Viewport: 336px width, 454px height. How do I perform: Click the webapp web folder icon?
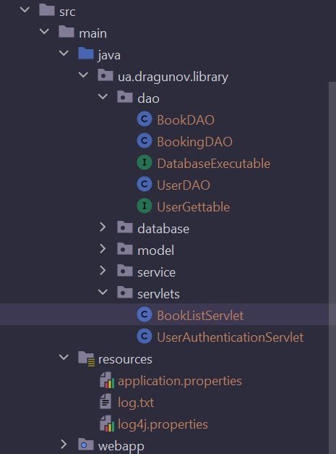pos(85,445)
